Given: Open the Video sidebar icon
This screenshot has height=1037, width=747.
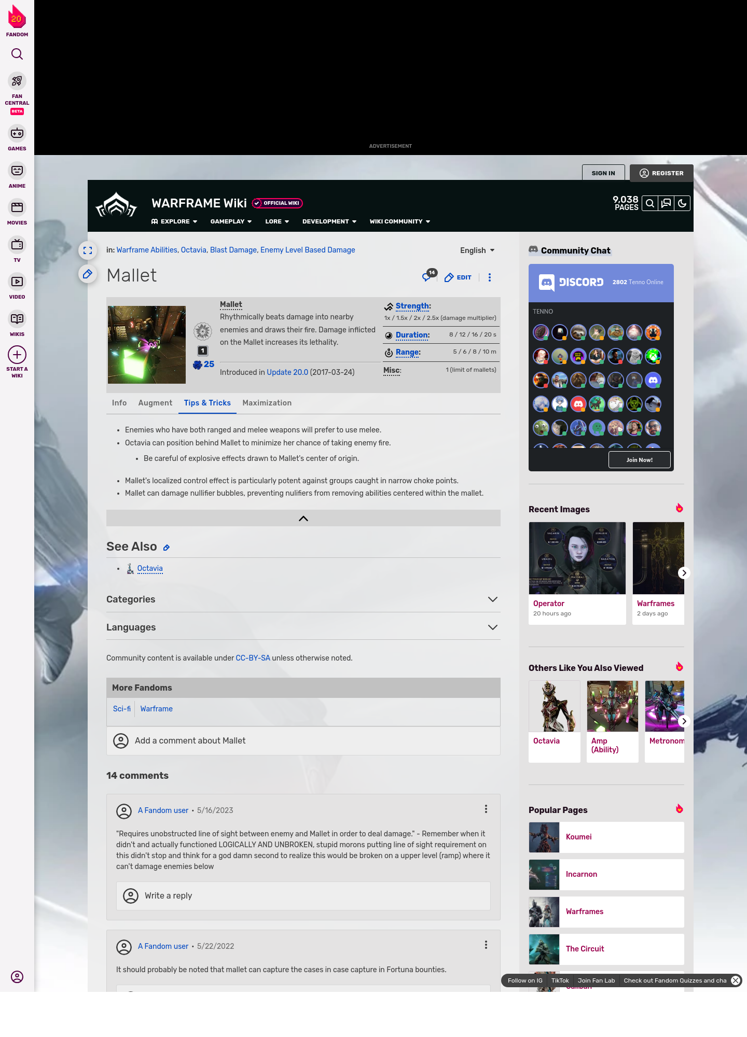Looking at the screenshot, I should pos(17,282).
